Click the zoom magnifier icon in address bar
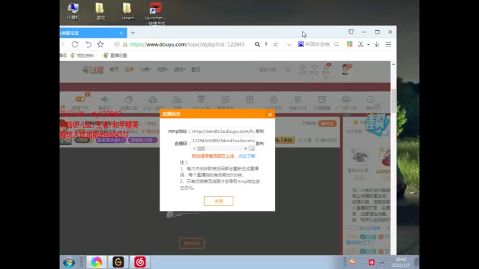This screenshot has width=479, height=269. 257,44
